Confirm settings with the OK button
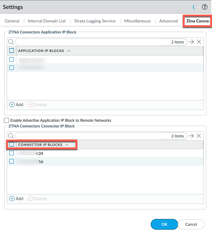Viewport: 212px width, 235px height. tap(164, 224)
